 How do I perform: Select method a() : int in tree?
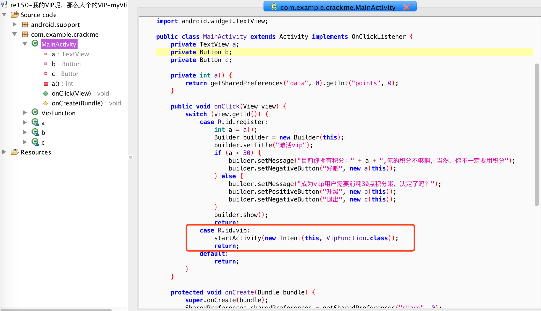coord(62,84)
